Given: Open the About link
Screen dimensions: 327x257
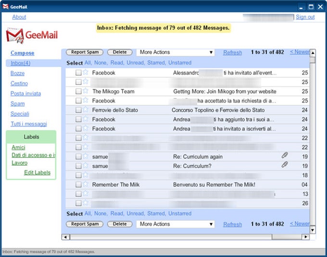Looking at the screenshot, I should (19, 17).
